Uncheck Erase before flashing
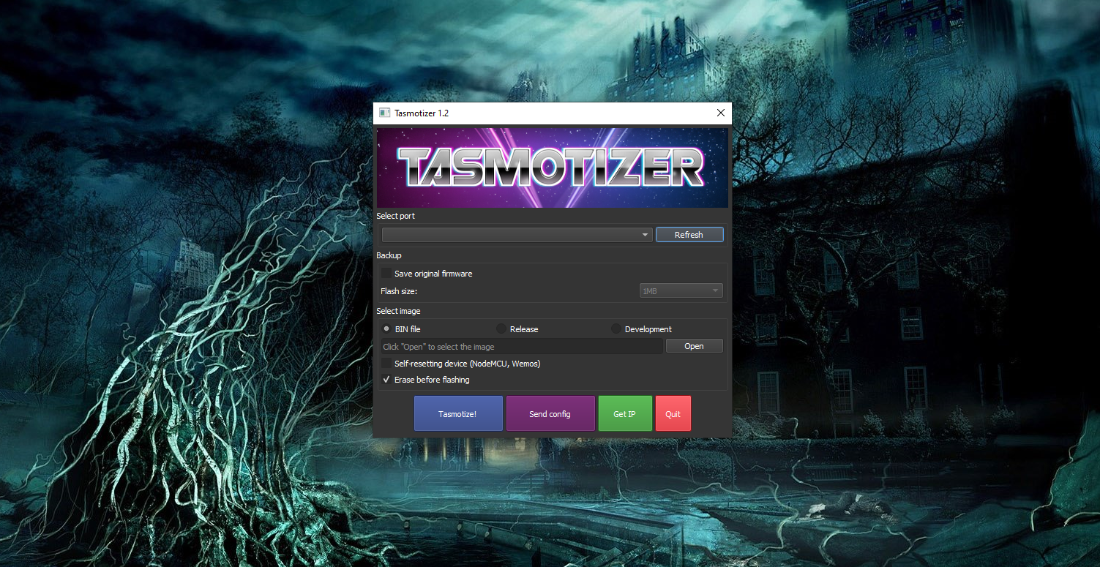 tap(386, 379)
